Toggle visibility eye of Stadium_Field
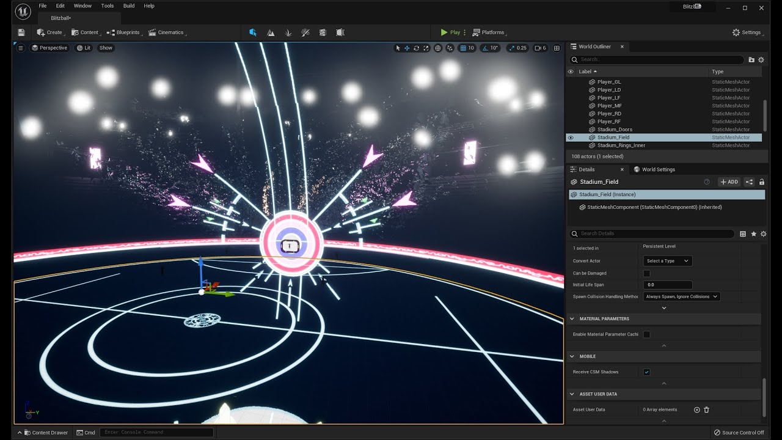The width and height of the screenshot is (782, 440). pos(571,137)
